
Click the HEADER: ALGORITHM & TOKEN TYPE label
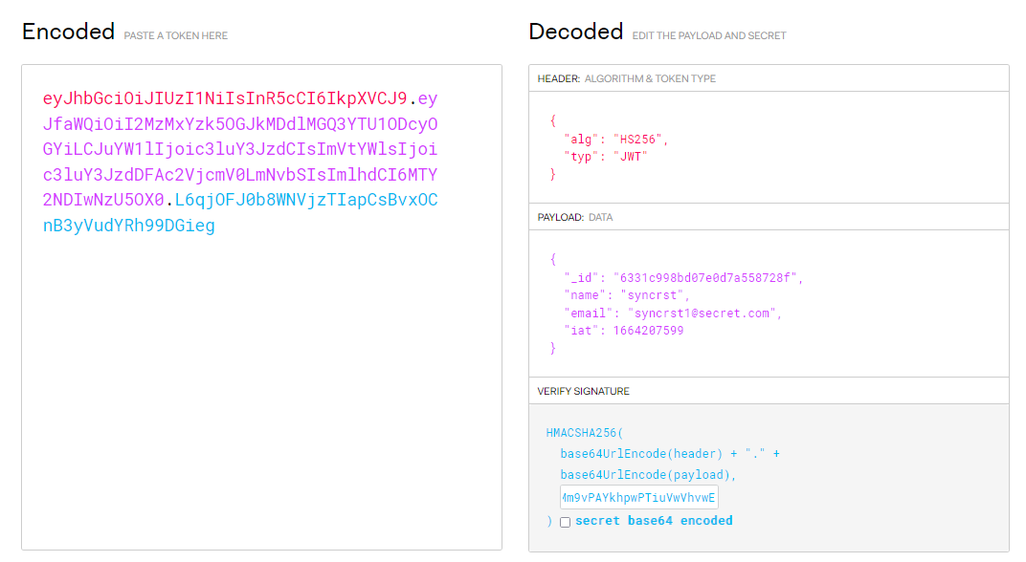(x=626, y=78)
